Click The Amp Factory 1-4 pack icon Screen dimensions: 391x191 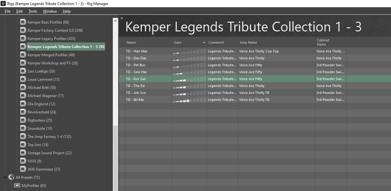click(x=23, y=137)
